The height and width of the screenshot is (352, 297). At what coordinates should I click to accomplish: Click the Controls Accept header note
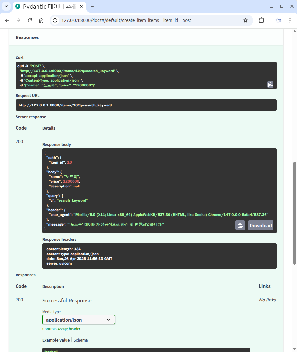[62, 329]
